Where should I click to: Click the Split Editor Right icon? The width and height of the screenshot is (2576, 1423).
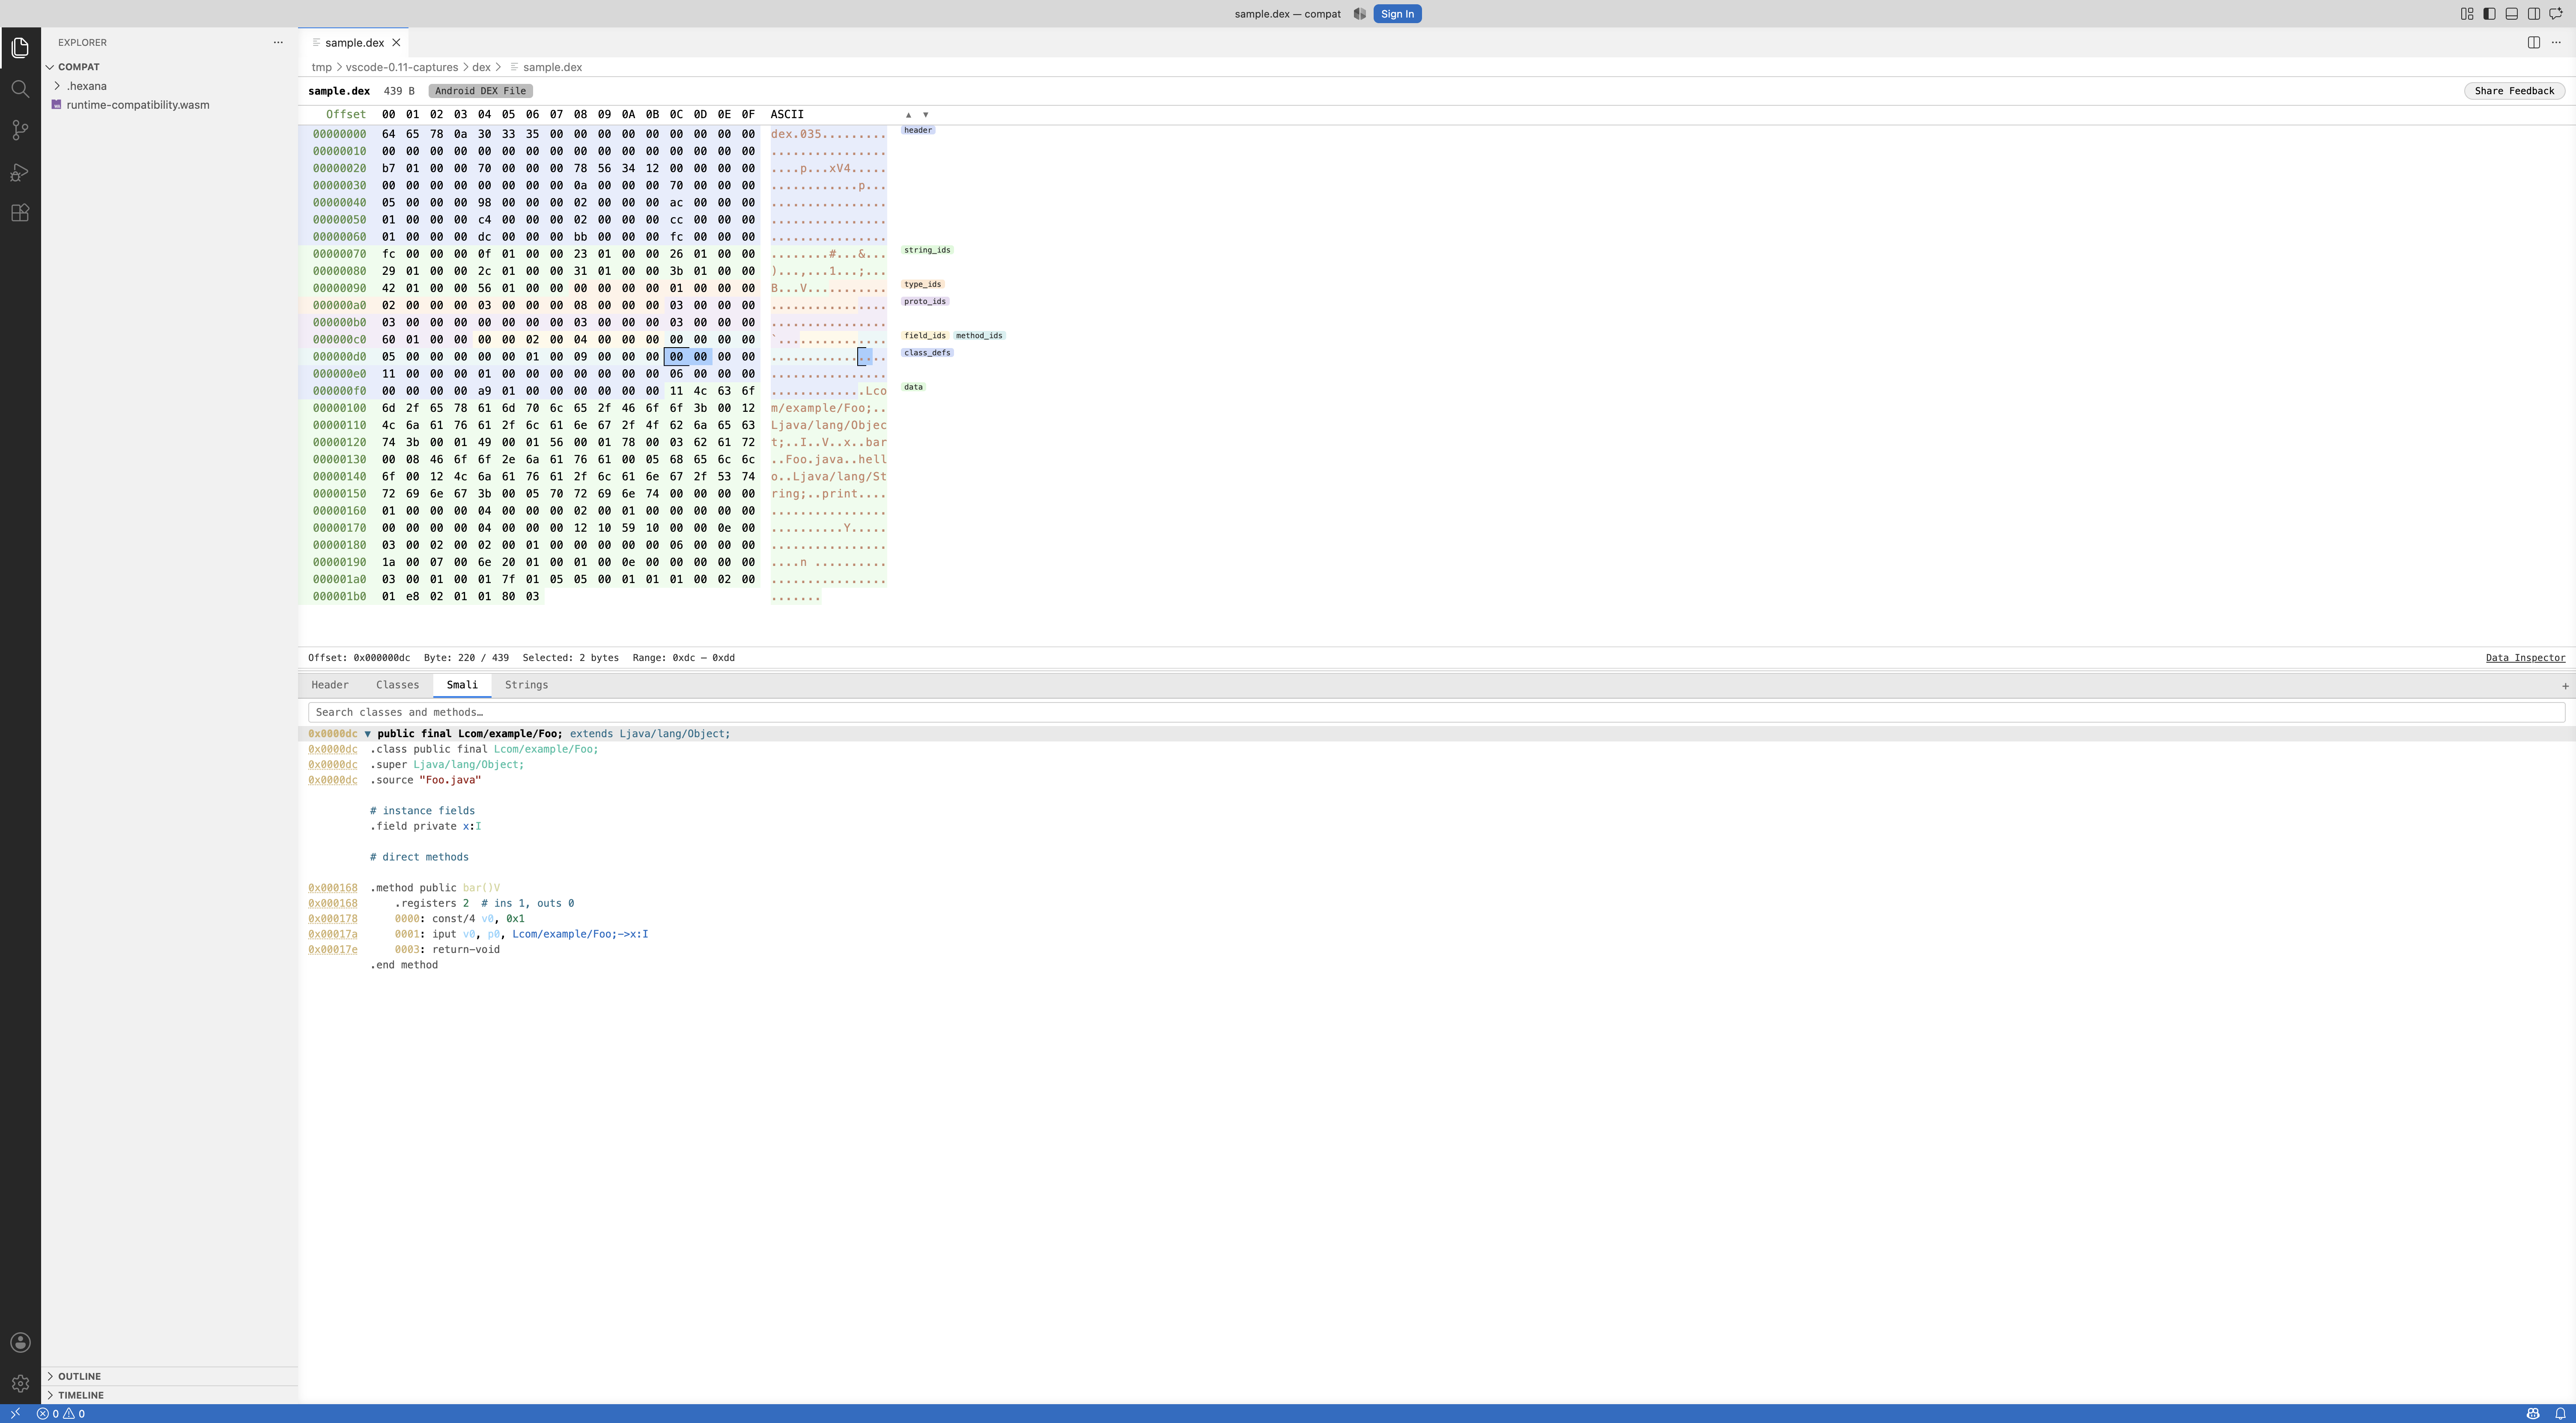2534,42
